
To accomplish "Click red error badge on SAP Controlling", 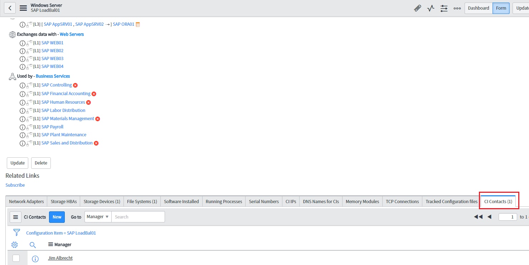I will click(x=75, y=85).
